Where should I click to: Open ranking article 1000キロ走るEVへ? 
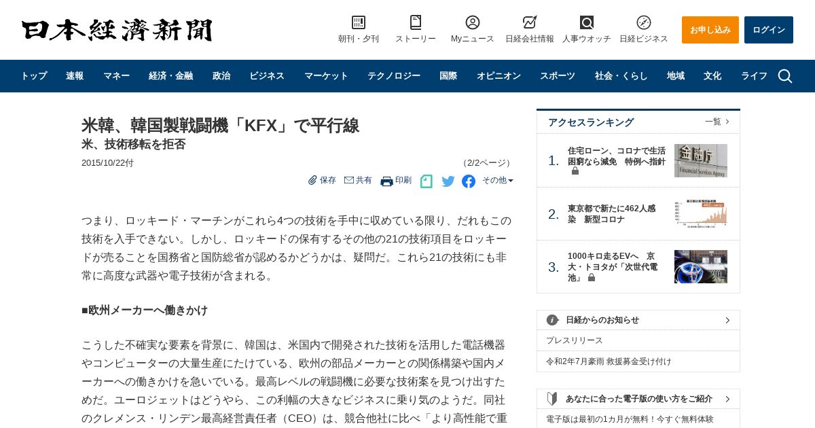click(613, 267)
